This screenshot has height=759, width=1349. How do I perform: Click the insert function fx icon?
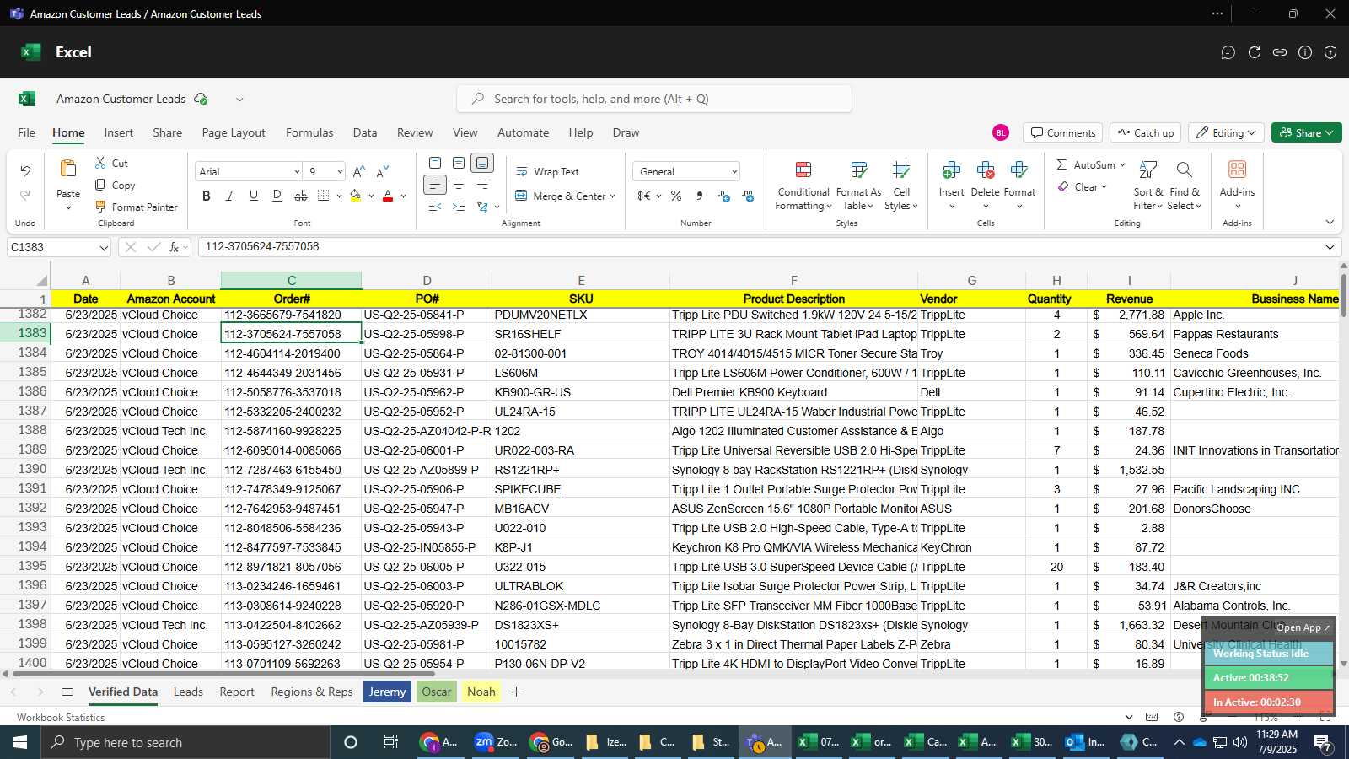click(174, 247)
